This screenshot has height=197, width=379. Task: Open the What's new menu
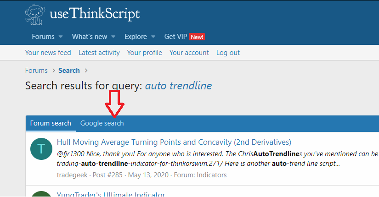90,37
